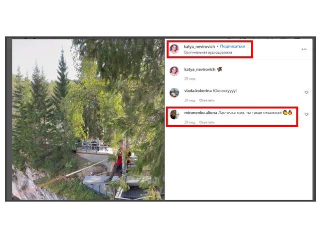
Task: Open the three-dot more options menu
Action: 304,49
